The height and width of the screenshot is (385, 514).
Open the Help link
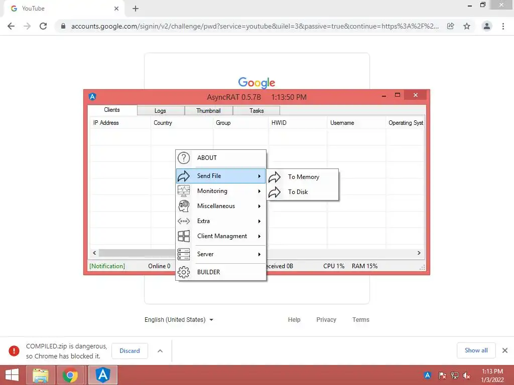(294, 320)
